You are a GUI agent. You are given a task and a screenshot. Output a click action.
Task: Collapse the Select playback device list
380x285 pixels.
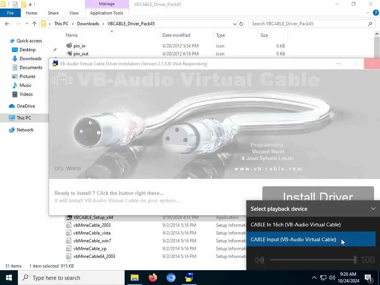coord(373,209)
